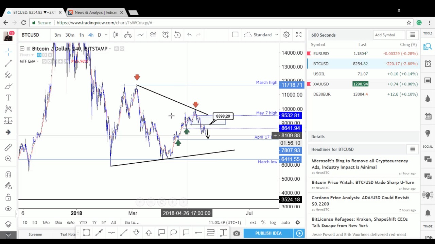Image resolution: width=435 pixels, height=244 pixels.
Task: Toggle lock all drawing tools
Action: point(8,197)
